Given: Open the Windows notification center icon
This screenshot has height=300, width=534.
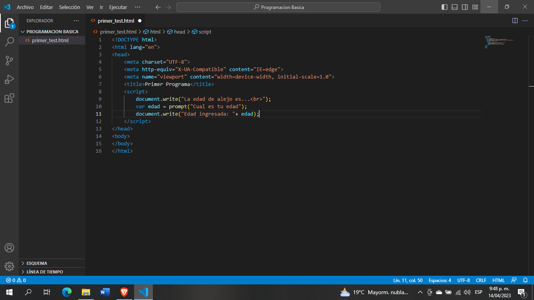Looking at the screenshot, I should (521, 292).
